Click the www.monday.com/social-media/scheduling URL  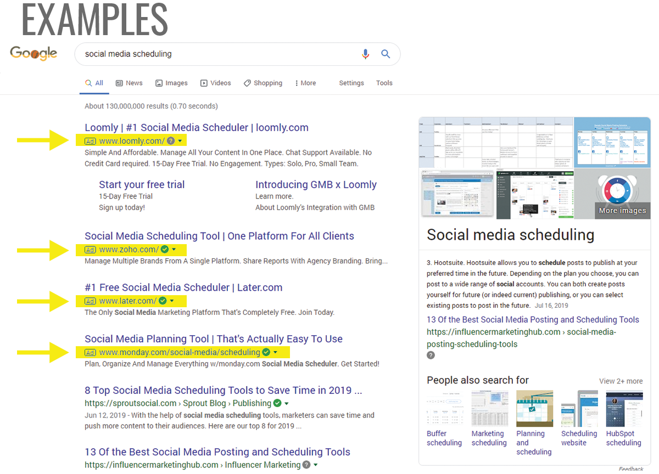click(x=180, y=353)
